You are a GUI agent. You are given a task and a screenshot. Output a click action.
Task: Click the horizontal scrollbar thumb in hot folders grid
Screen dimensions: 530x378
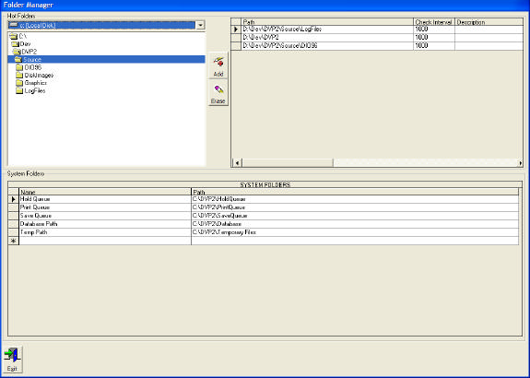288,163
